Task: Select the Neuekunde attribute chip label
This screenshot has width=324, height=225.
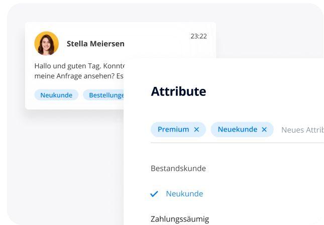Action: pos(238,130)
